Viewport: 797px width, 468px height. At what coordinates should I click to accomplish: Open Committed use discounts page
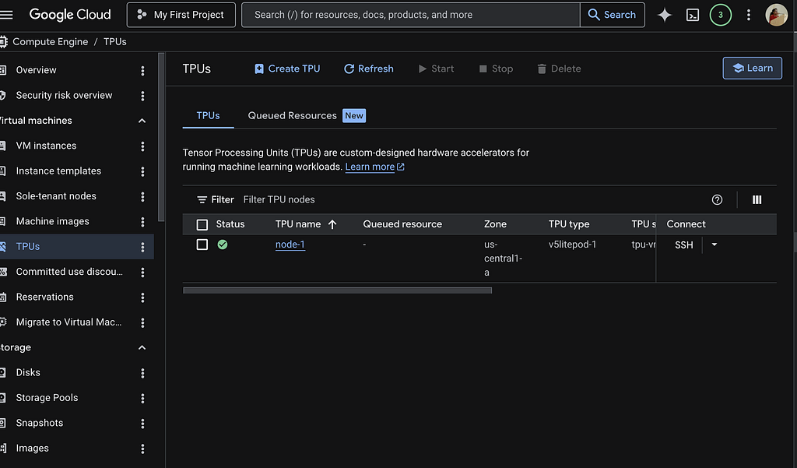coord(69,272)
